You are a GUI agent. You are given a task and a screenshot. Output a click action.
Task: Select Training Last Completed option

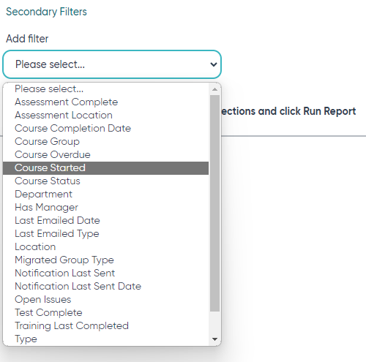tap(105, 325)
